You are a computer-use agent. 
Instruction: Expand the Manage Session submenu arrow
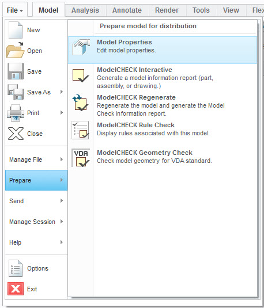pyautogui.click(x=62, y=222)
